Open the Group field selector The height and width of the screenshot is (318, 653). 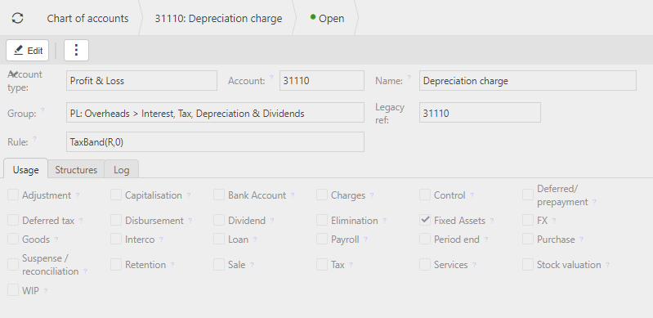215,113
